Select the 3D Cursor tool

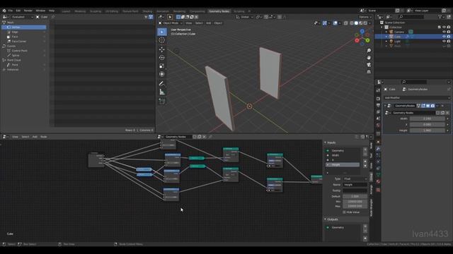tap(162, 40)
